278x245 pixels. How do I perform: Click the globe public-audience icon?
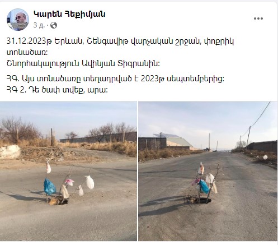(x=54, y=25)
